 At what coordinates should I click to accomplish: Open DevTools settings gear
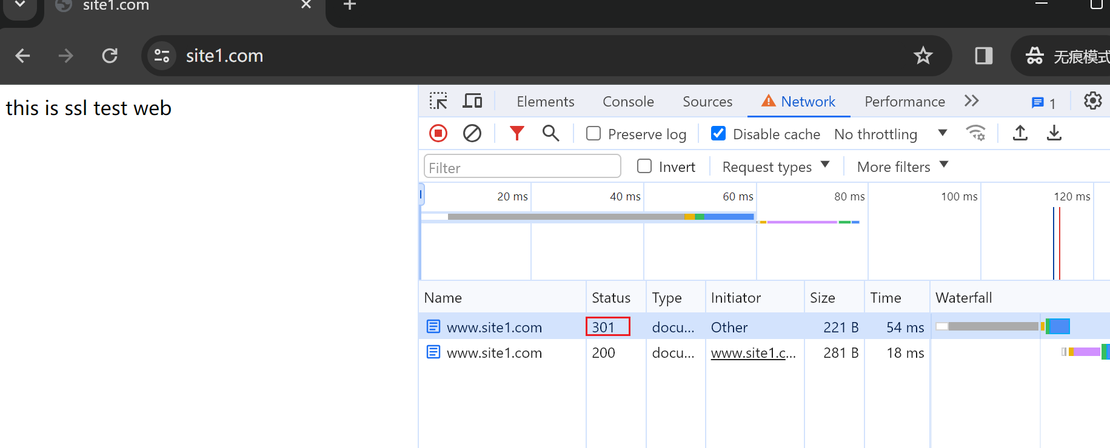point(1092,101)
